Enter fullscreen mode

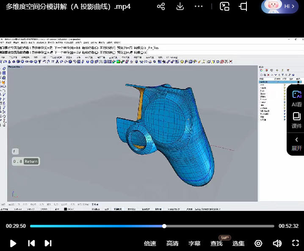(x=296, y=243)
